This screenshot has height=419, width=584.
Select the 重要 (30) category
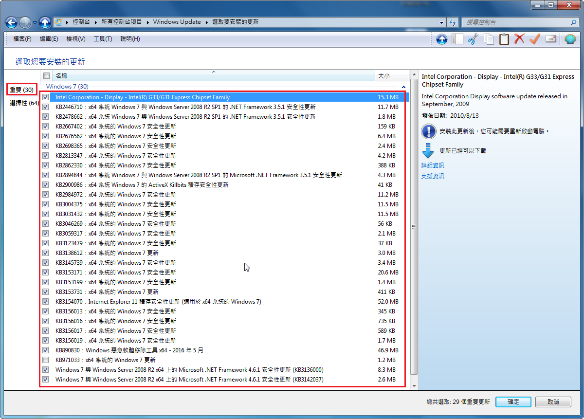pos(22,90)
